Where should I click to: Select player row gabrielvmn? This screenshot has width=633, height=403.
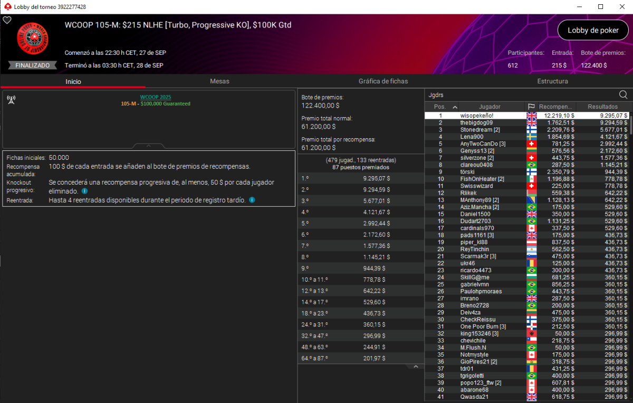point(527,284)
